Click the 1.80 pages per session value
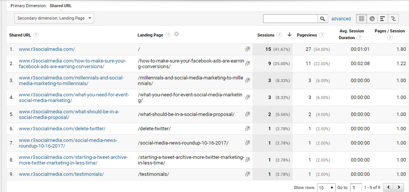Image resolution: width=409 pixels, height=192 pixels. [401, 49]
